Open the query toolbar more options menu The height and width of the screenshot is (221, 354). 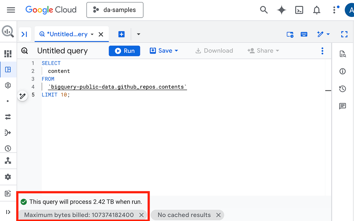pyautogui.click(x=323, y=51)
